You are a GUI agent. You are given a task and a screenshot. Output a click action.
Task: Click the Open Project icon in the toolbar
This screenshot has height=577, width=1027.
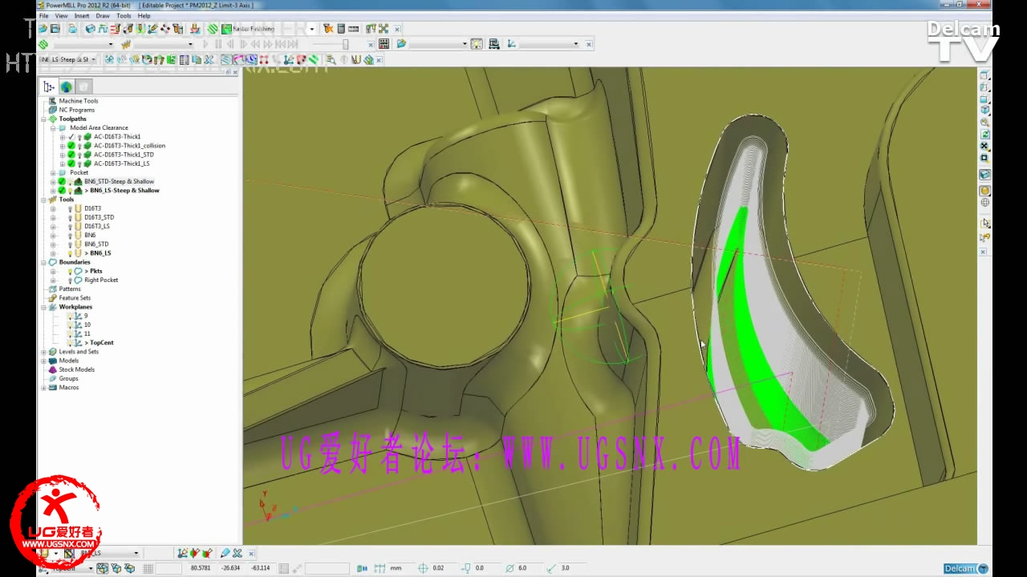click(x=43, y=29)
